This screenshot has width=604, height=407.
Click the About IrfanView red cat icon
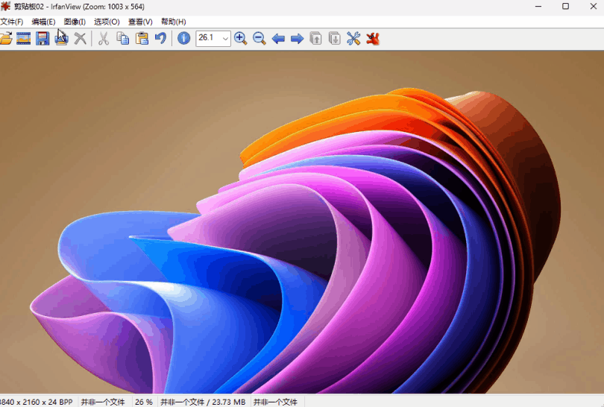[x=373, y=39]
